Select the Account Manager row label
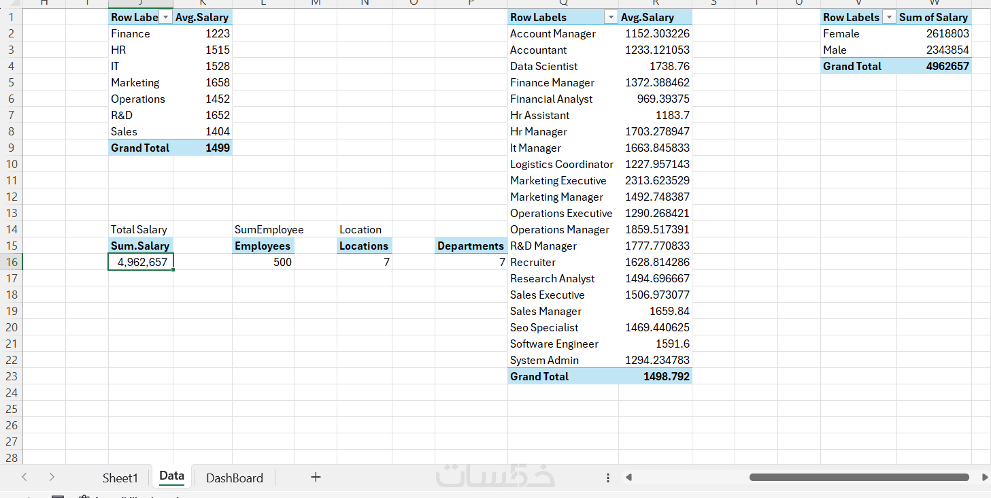Image resolution: width=991 pixels, height=498 pixels. point(563,33)
